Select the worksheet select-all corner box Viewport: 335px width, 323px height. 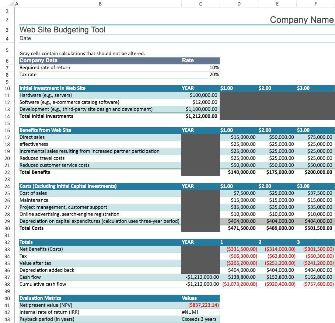tap(11, 3)
